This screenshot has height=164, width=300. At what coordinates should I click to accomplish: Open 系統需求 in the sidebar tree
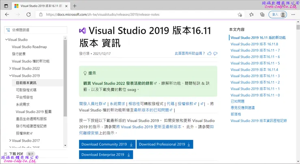(23, 105)
